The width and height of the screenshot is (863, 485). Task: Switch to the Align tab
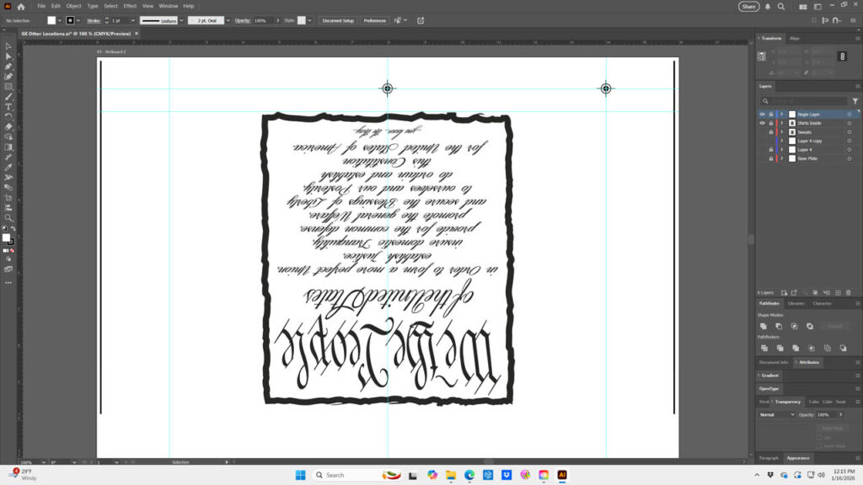[x=794, y=39]
